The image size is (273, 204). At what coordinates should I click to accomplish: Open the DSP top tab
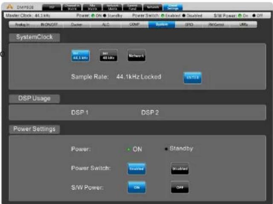(x=52, y=7)
